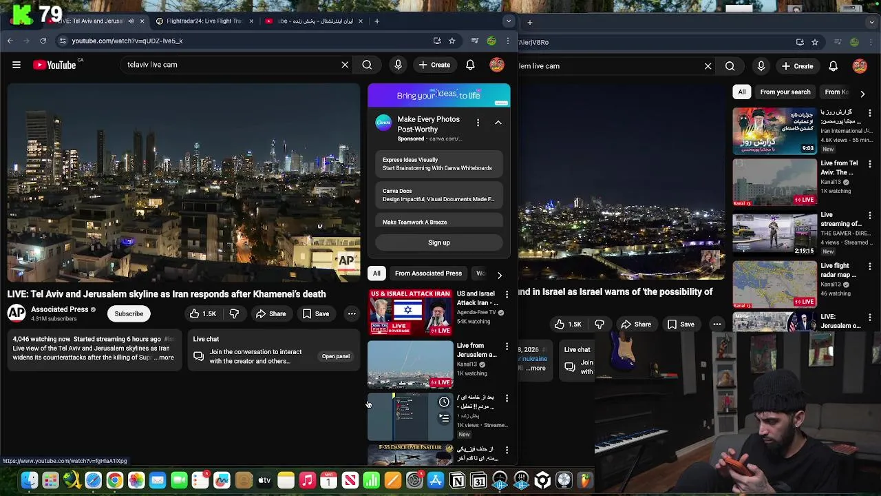Like the video in right window
Image resolution: width=881 pixels, height=496 pixels.
click(x=569, y=324)
